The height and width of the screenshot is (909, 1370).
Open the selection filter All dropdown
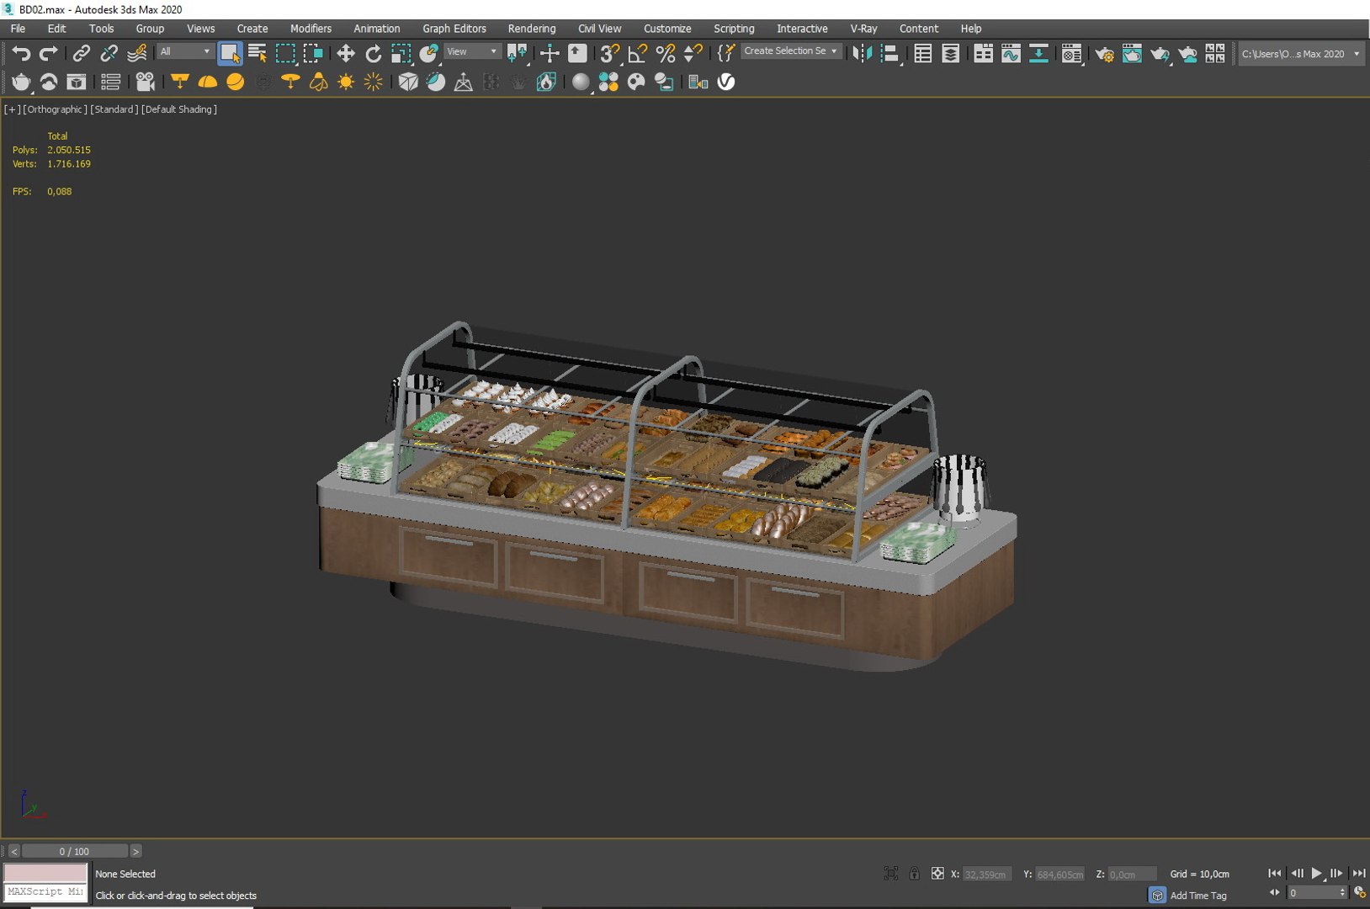[185, 51]
